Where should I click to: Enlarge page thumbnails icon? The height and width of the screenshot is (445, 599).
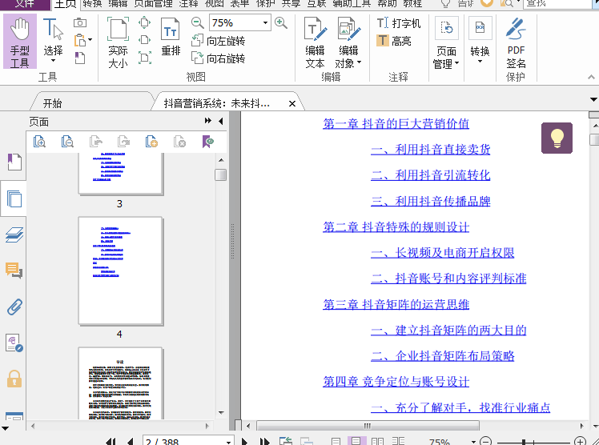[x=39, y=142]
